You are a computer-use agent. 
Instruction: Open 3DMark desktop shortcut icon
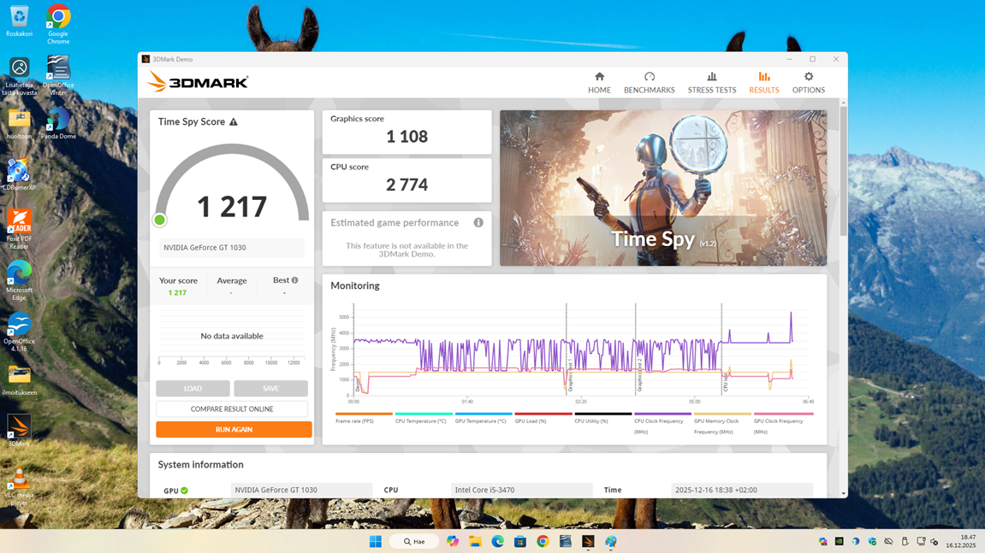(x=19, y=428)
